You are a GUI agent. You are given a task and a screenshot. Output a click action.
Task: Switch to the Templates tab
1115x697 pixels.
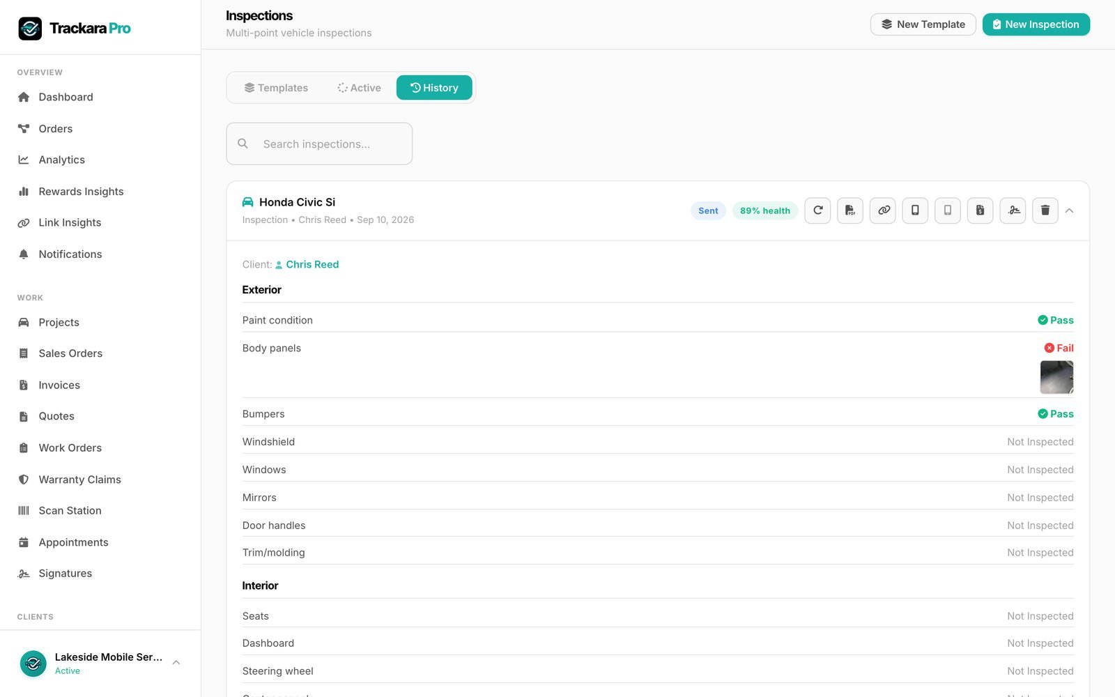click(x=276, y=88)
